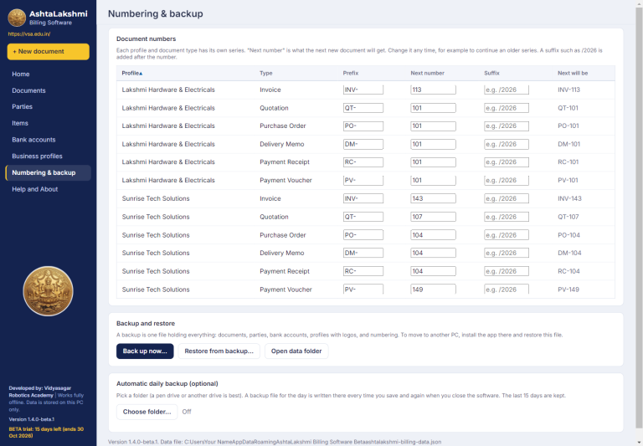Click the AshtaLakshmi logo in the sidebar header
Viewport: 643px width, 446px height.
pos(17,18)
